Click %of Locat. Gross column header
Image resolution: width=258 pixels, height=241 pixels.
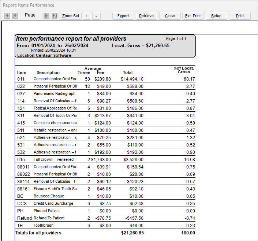[184, 70]
